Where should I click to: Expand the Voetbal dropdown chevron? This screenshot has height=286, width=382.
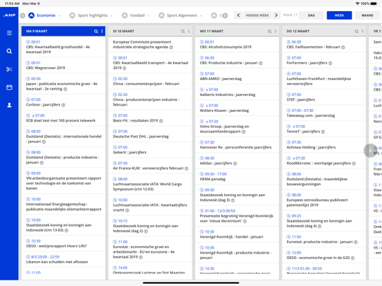tap(148, 16)
